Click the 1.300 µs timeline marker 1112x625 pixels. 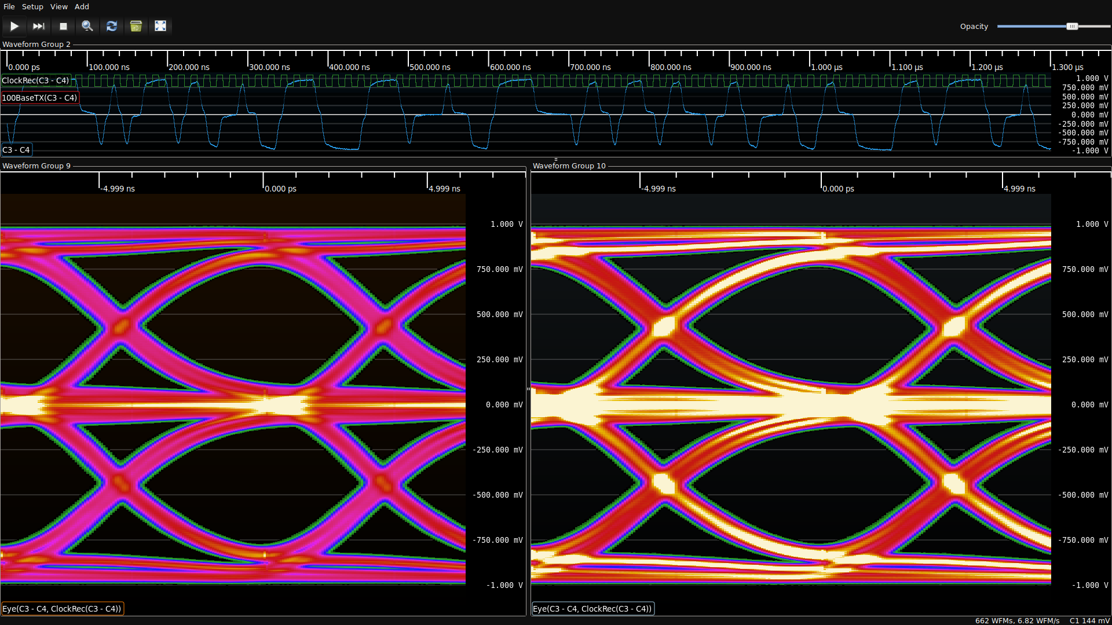(1067, 67)
